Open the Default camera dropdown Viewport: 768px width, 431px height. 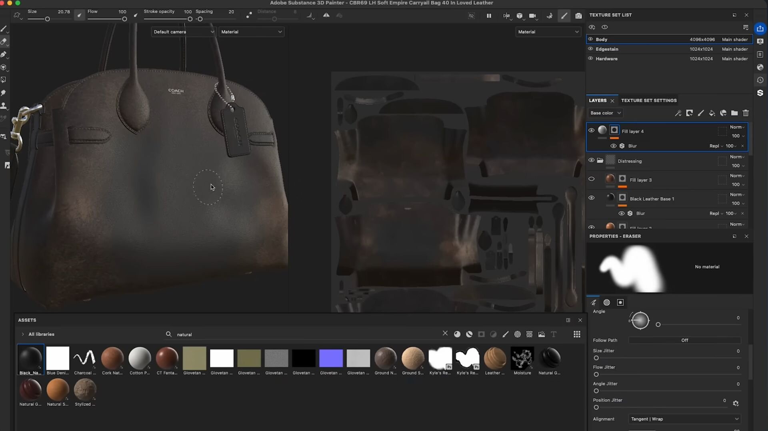[x=184, y=32]
